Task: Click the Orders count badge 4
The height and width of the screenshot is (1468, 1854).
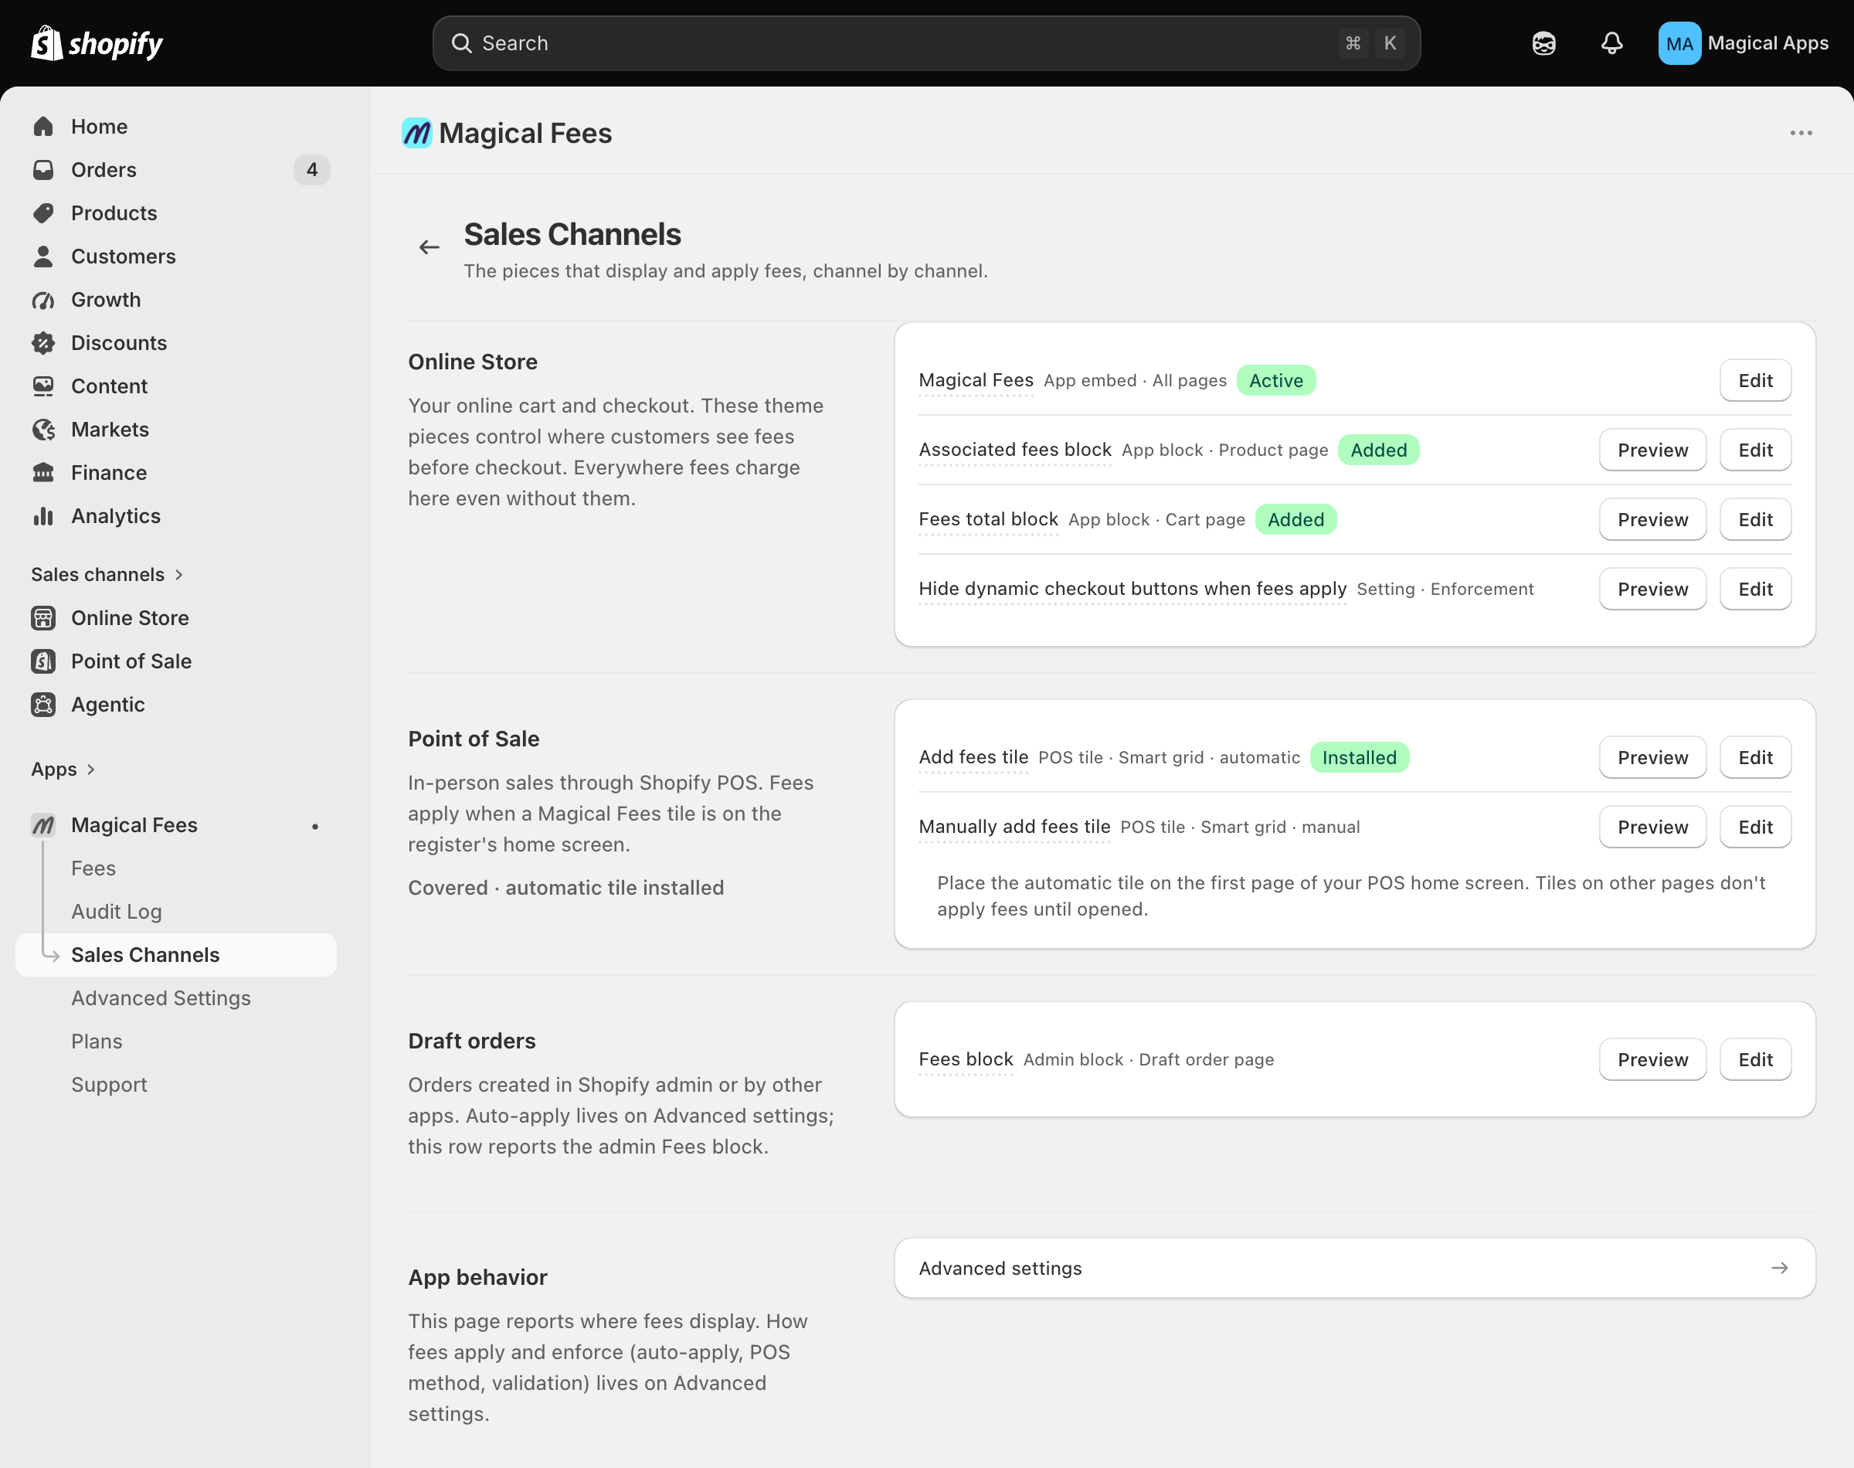Action: coord(312,169)
